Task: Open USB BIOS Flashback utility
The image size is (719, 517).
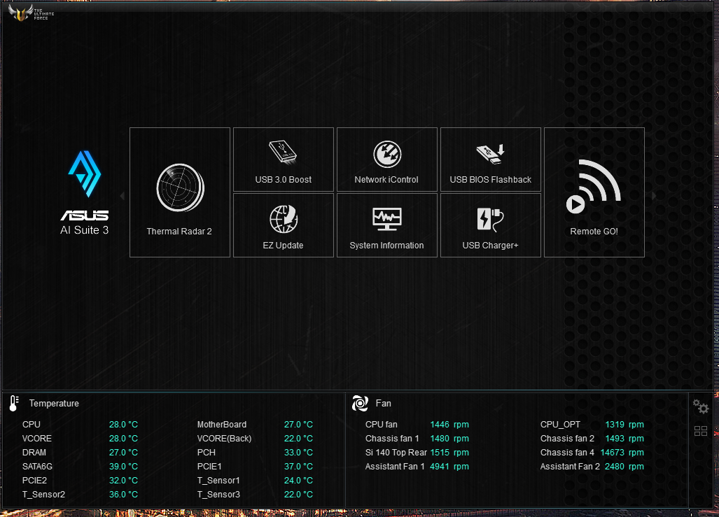Action: coord(491,160)
